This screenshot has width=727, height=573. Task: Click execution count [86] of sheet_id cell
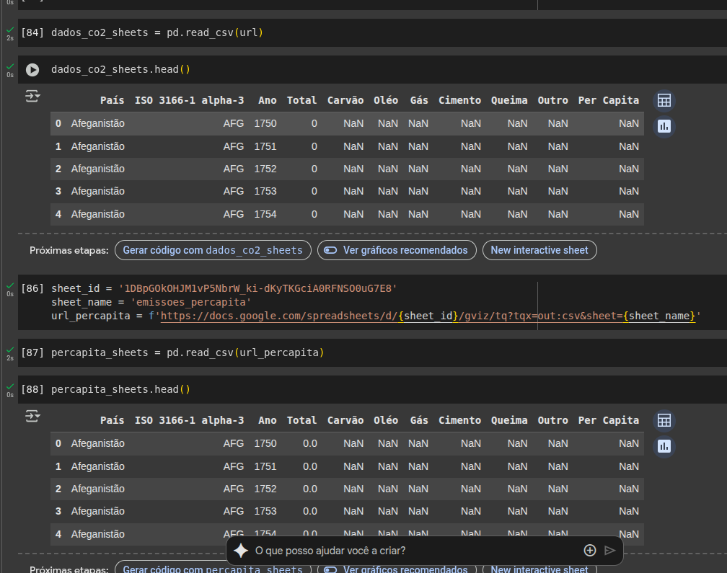pos(32,288)
